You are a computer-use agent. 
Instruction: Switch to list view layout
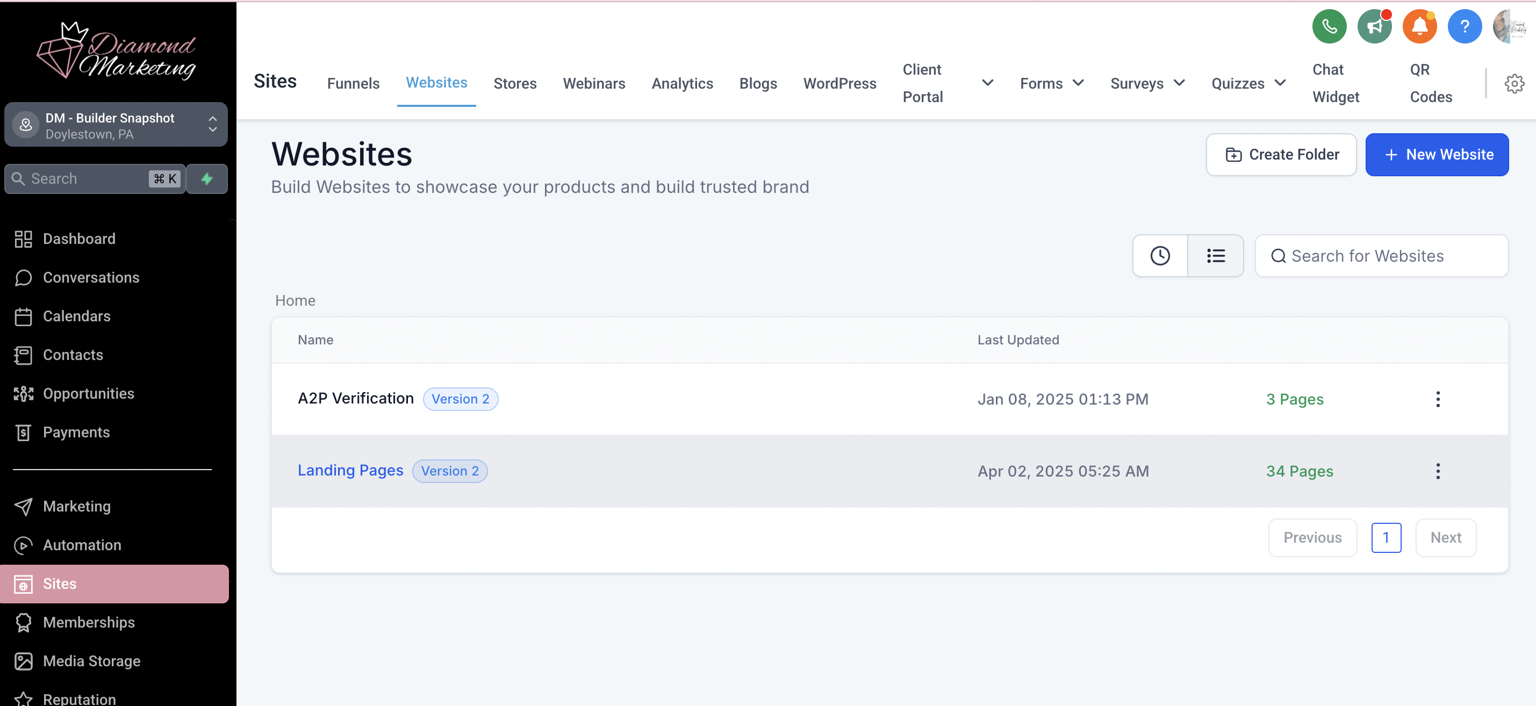[1215, 256]
